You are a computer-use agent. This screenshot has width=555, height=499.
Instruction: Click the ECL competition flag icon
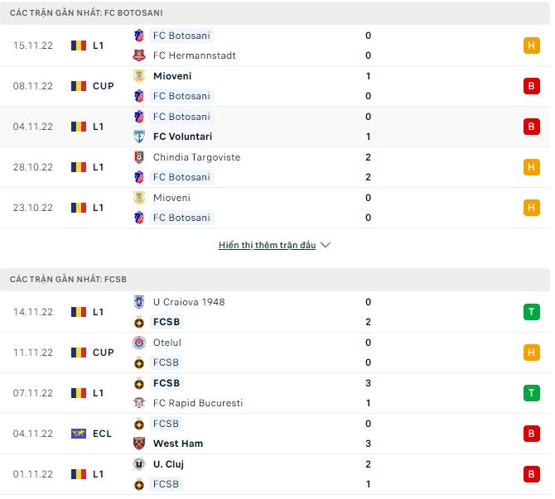coord(79,434)
